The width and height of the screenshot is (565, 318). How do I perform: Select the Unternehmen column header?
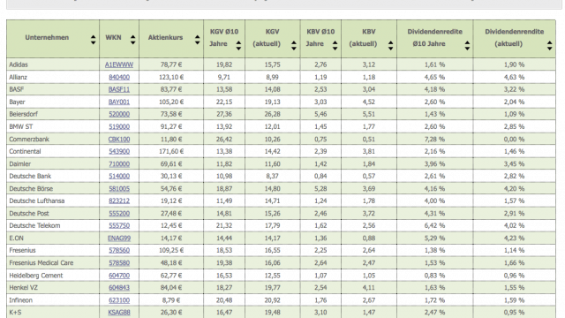click(x=47, y=37)
